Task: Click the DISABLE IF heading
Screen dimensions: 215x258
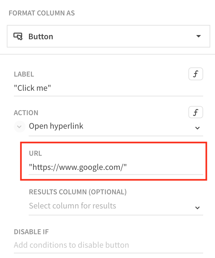Action: [x=31, y=232]
